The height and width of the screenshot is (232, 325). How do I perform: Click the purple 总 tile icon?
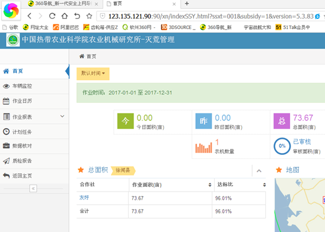click(x=282, y=121)
